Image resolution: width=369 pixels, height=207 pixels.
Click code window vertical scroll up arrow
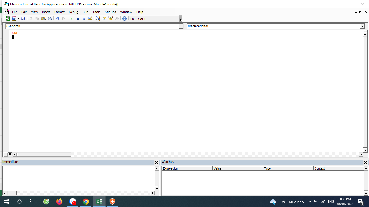point(365,34)
